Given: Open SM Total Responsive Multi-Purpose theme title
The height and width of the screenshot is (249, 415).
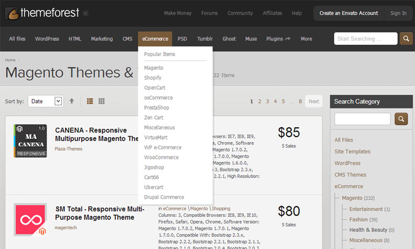Looking at the screenshot, I should (100, 213).
